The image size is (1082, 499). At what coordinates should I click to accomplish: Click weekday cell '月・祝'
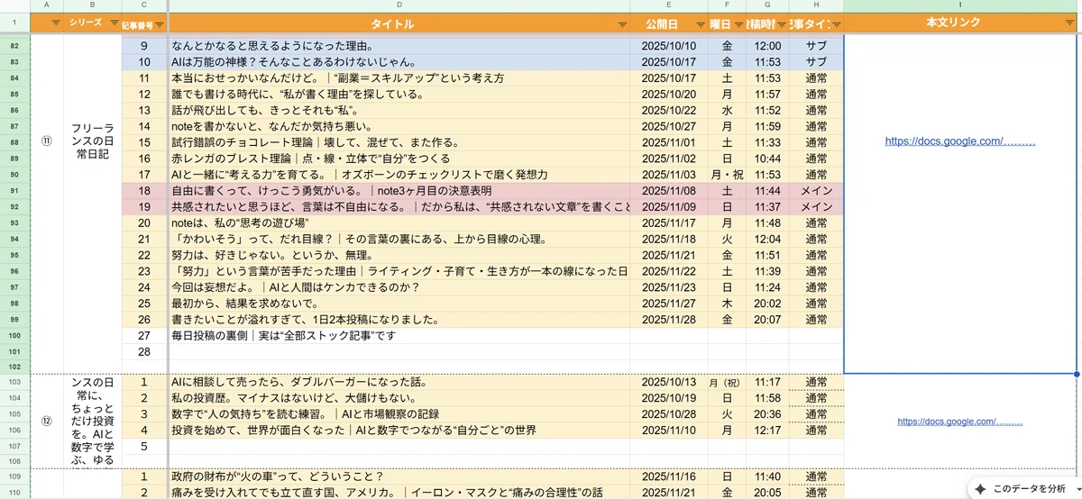point(727,175)
